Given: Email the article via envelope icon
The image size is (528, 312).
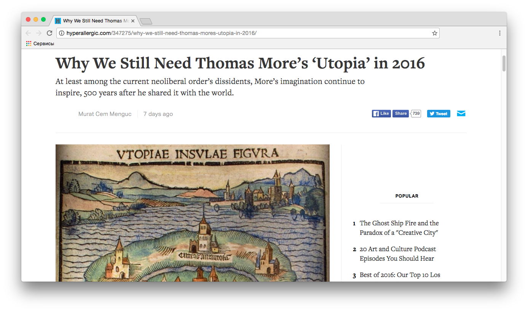Looking at the screenshot, I should (461, 114).
